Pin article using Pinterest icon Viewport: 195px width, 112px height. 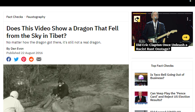[x=24, y=59]
